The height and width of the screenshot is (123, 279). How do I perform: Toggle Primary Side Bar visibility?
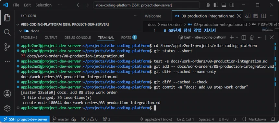(216, 5)
